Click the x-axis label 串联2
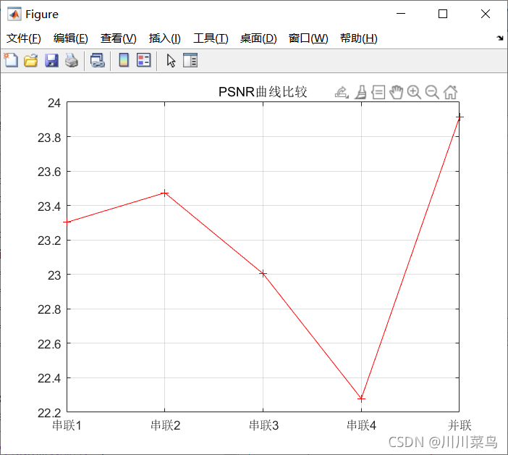 click(165, 425)
